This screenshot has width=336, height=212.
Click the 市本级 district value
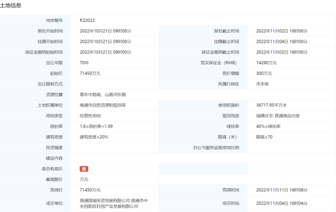coord(263,84)
